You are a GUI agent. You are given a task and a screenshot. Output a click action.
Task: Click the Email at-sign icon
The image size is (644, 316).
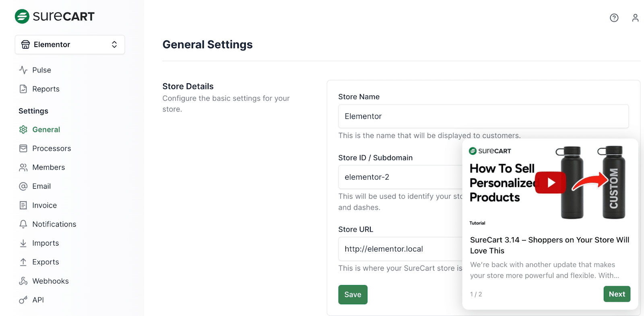tap(23, 186)
